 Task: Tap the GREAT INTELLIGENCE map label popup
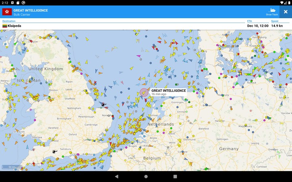point(168,92)
